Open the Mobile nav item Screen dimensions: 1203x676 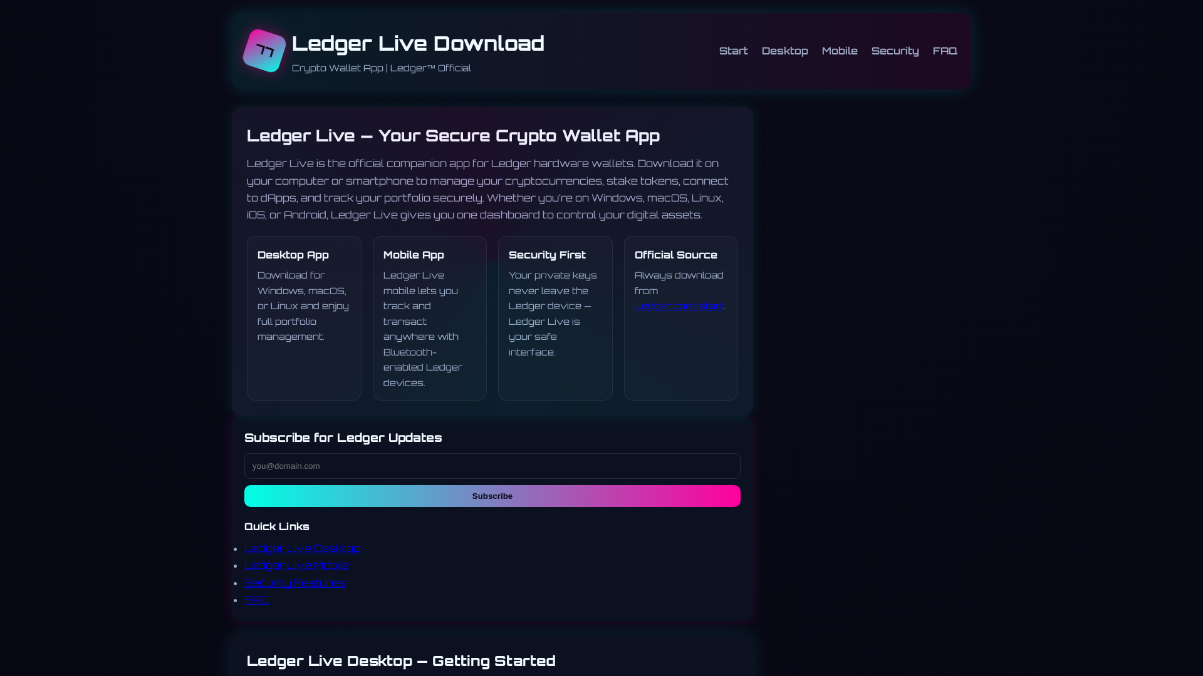(x=839, y=51)
